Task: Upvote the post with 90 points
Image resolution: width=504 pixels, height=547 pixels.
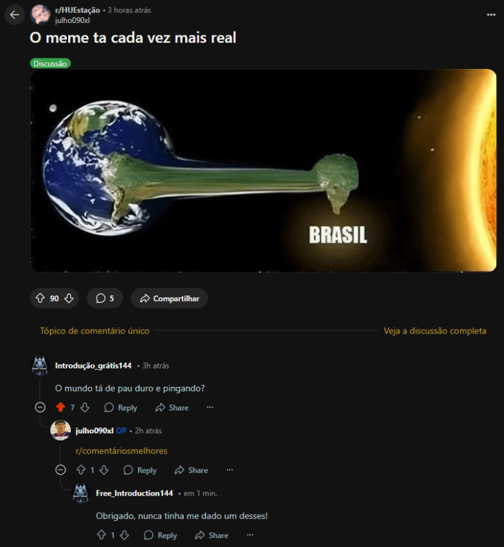Action: coord(40,298)
